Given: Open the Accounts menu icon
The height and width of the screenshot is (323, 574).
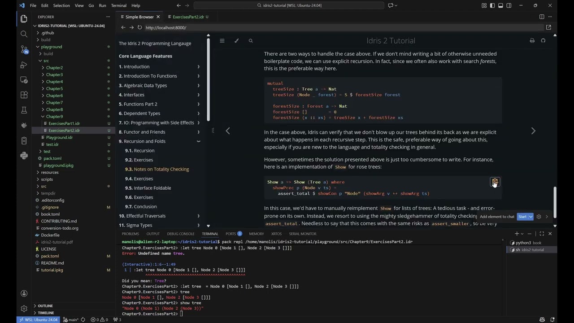Looking at the screenshot, I should click(24, 293).
